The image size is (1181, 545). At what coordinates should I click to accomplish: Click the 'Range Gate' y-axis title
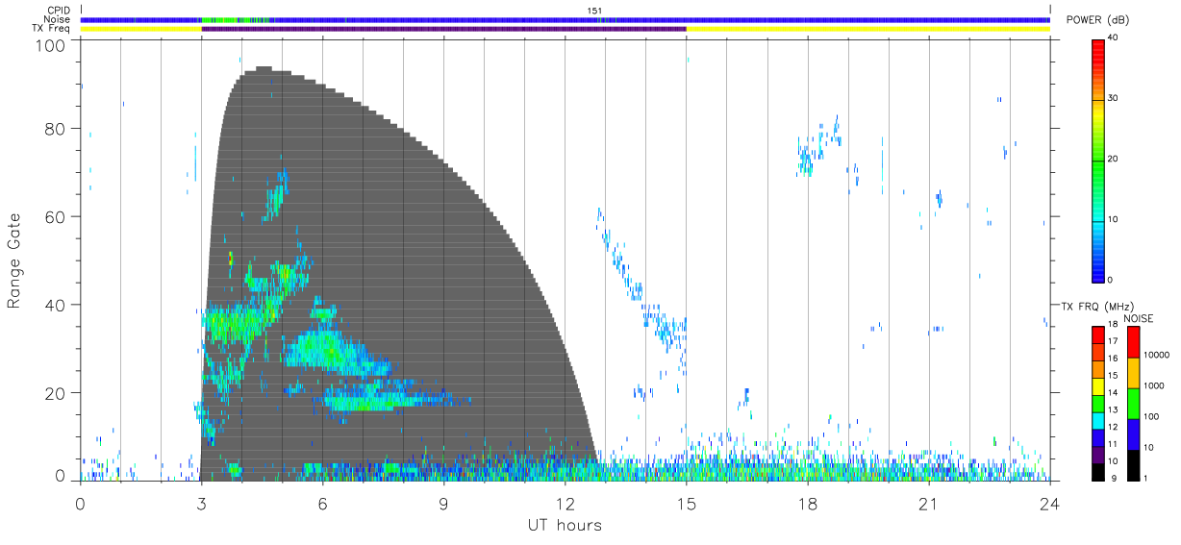click(14, 261)
